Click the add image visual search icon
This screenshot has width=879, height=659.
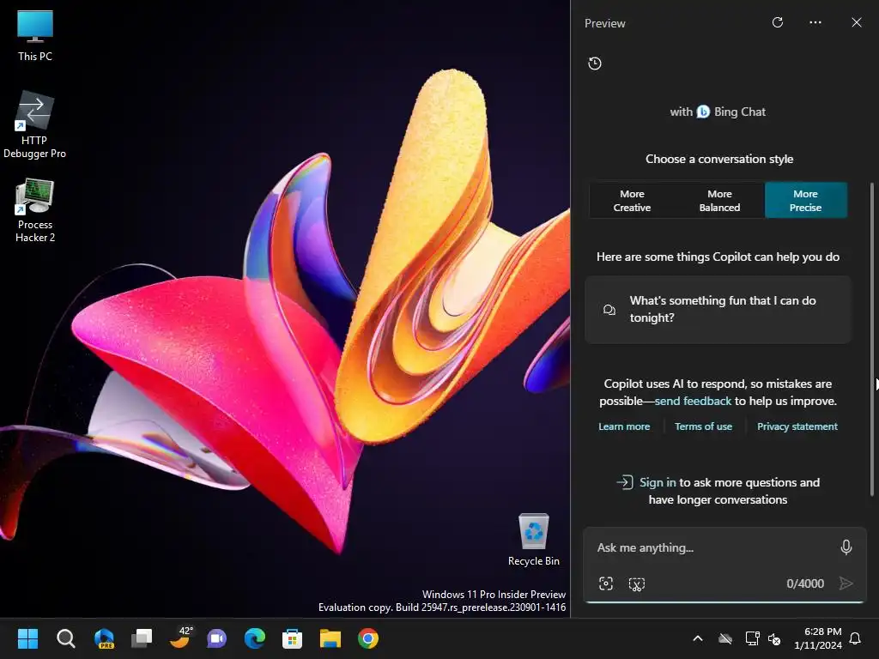tap(606, 583)
